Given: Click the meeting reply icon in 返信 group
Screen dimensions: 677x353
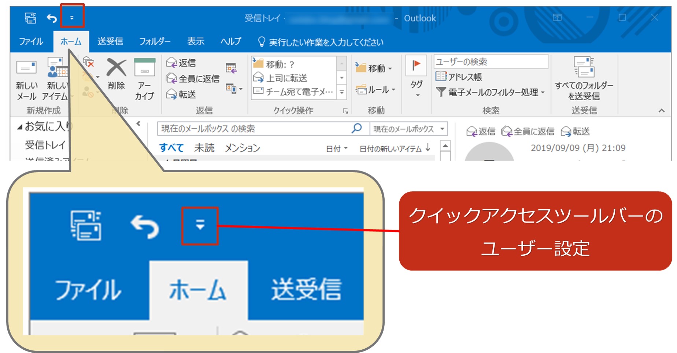Looking at the screenshot, I should coord(231,68).
